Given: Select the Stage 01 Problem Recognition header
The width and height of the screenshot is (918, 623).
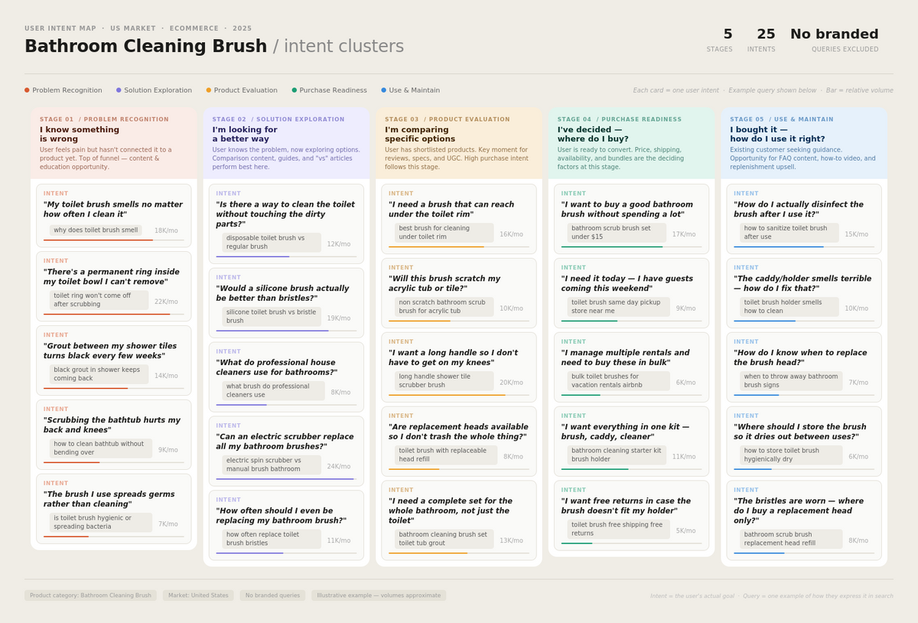Looking at the screenshot, I should pos(114,143).
